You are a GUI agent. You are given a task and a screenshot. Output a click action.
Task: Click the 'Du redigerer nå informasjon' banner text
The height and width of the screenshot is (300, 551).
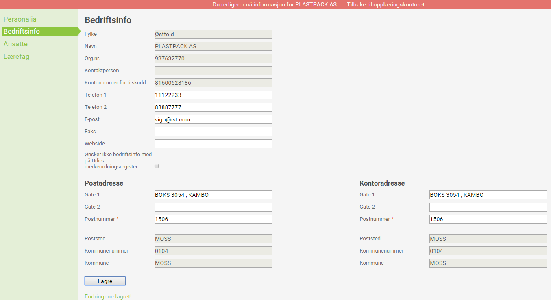(x=274, y=4)
